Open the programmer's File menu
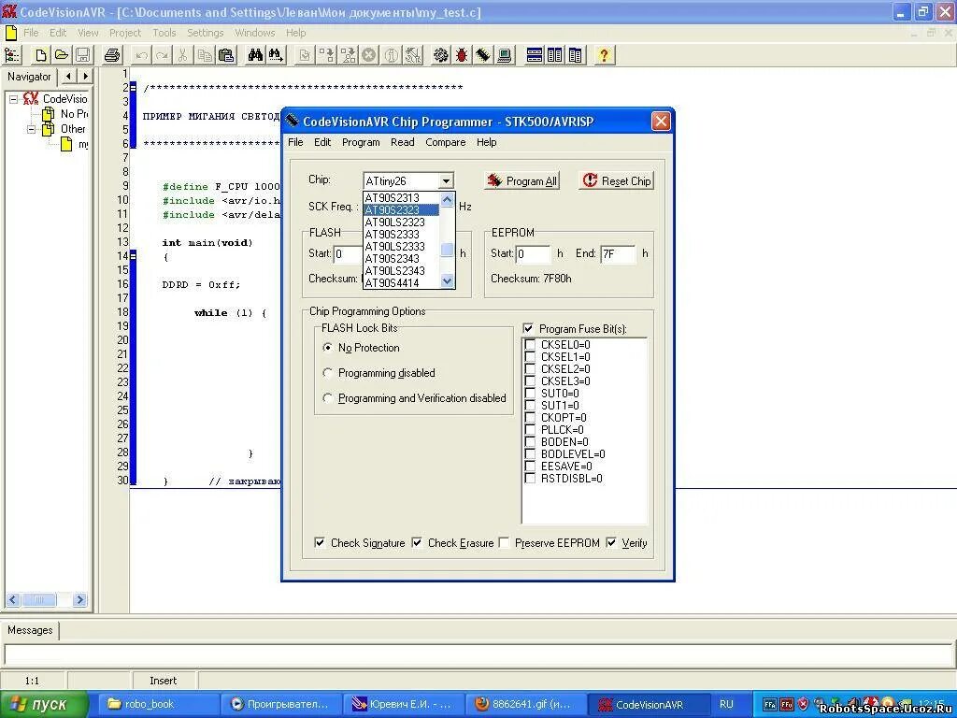The width and height of the screenshot is (957, 718). (295, 142)
